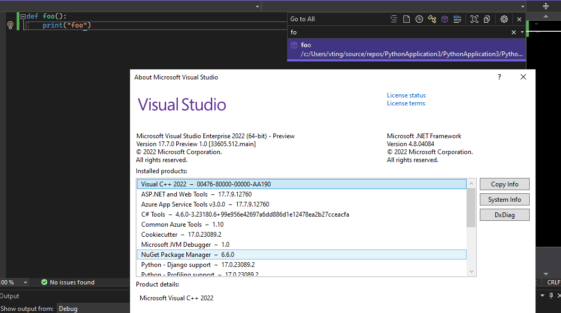Filter search results by types cube icon
The width and height of the screenshot is (561, 313).
pyautogui.click(x=445, y=19)
